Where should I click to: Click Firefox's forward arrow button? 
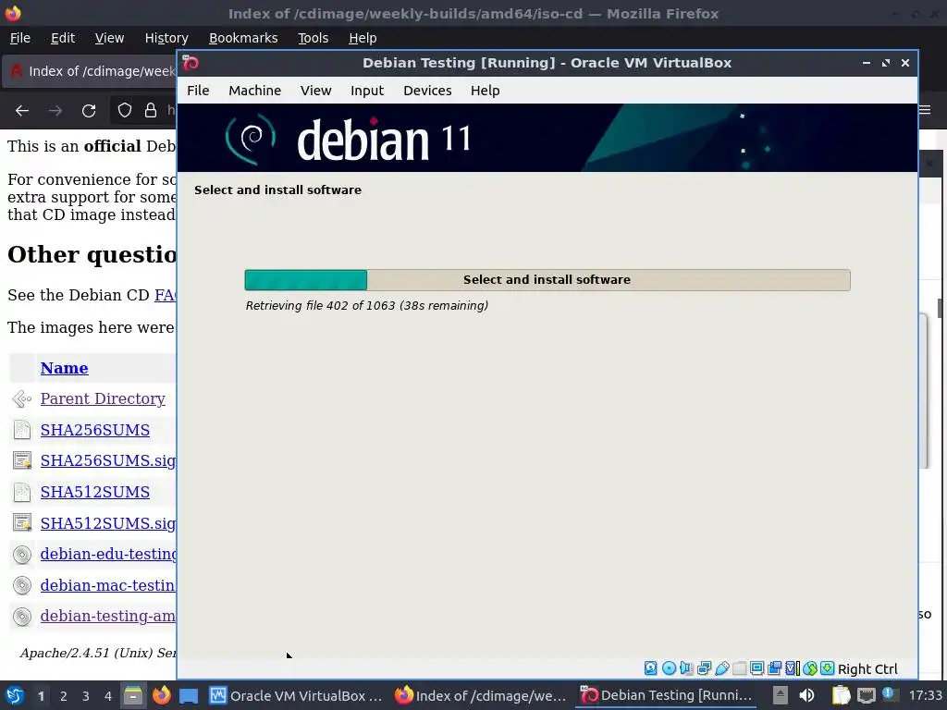click(55, 111)
